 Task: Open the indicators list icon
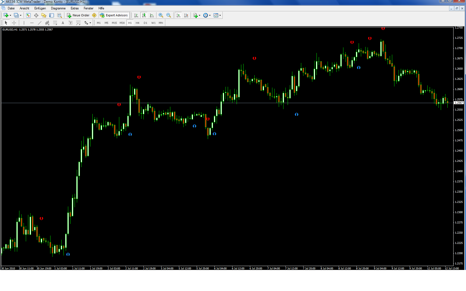coord(196,15)
